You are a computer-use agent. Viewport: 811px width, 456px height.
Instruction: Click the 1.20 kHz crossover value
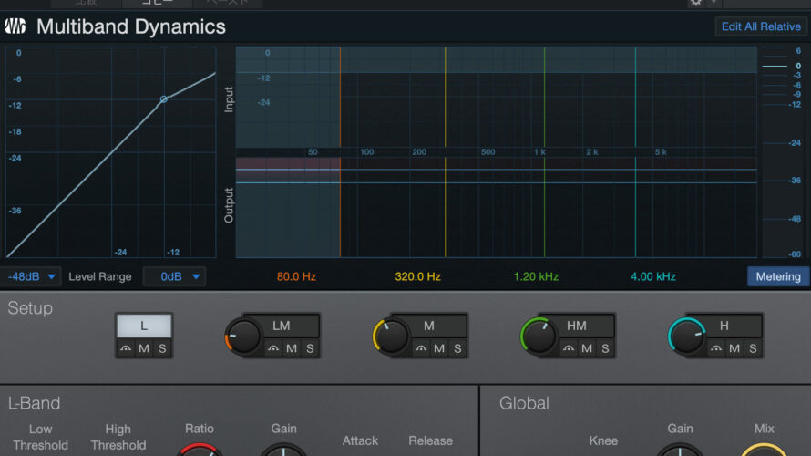(x=536, y=277)
